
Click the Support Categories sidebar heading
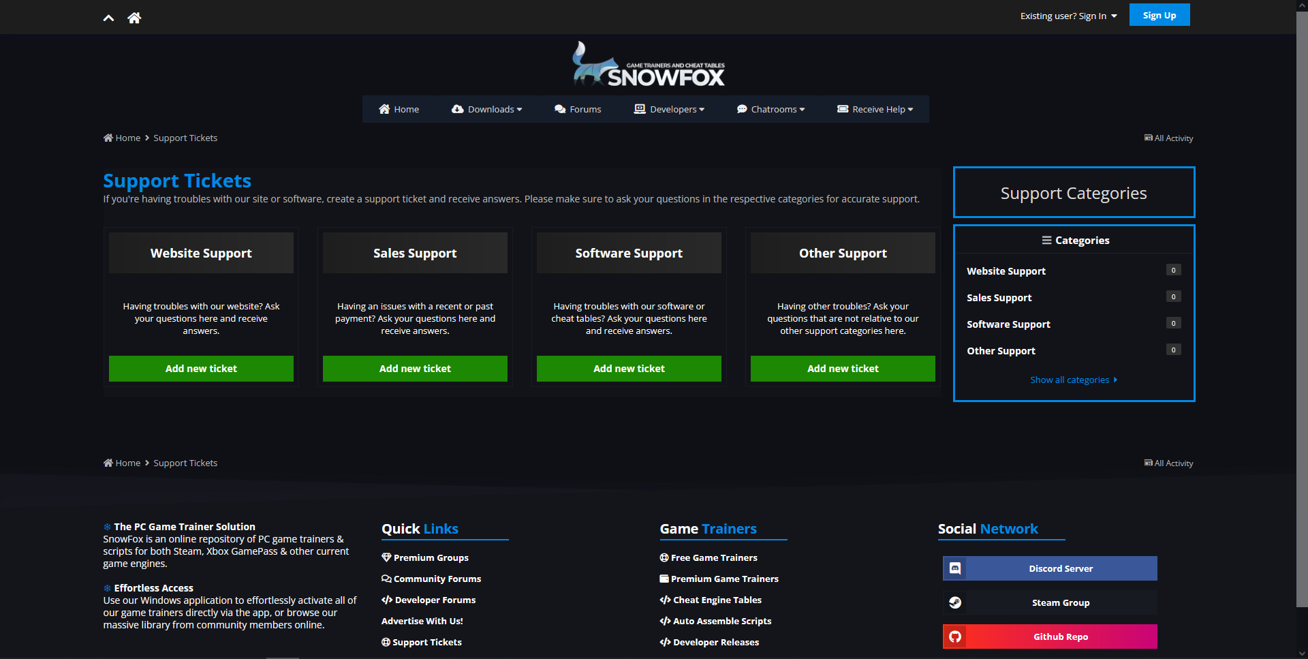(x=1074, y=193)
